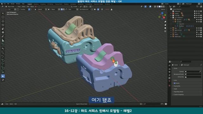The image size is (203, 114).
Task: Expand the Custom Properties panel
Action: tap(179, 94)
